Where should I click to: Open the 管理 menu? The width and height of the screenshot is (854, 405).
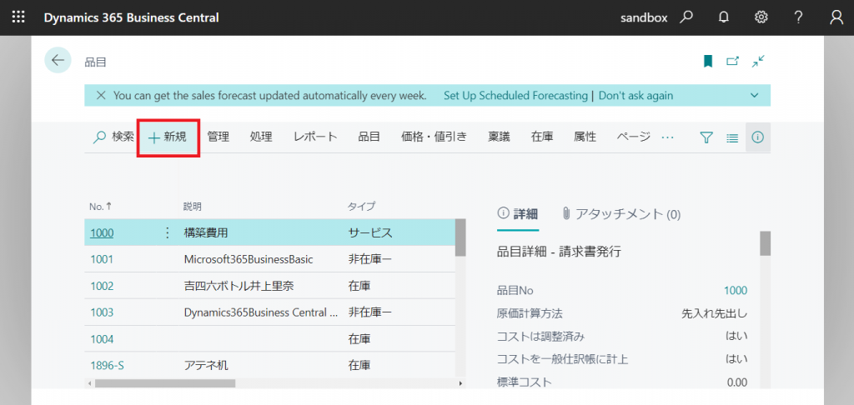tap(218, 137)
